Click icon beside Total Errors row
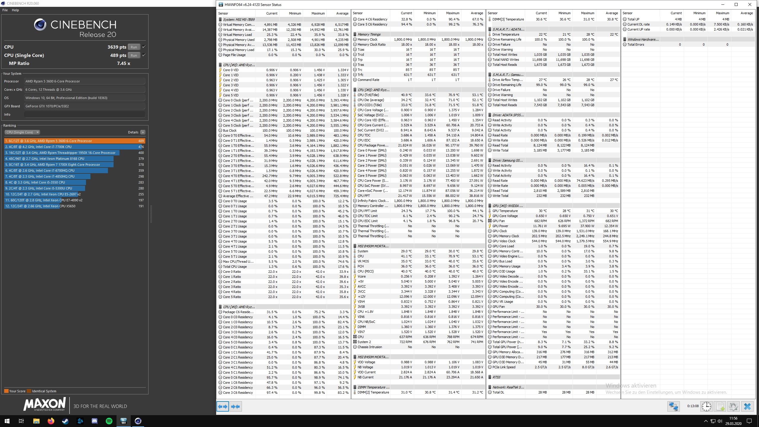Viewport: 759px width, 427px height. pyautogui.click(x=625, y=44)
